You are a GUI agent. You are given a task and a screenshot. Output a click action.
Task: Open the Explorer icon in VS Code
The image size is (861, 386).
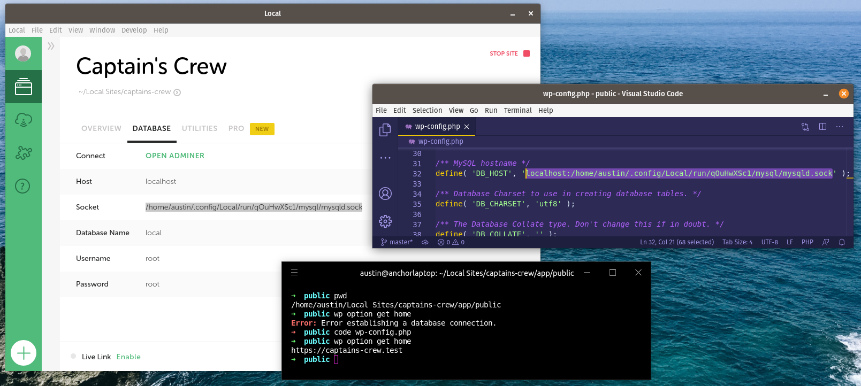click(385, 130)
